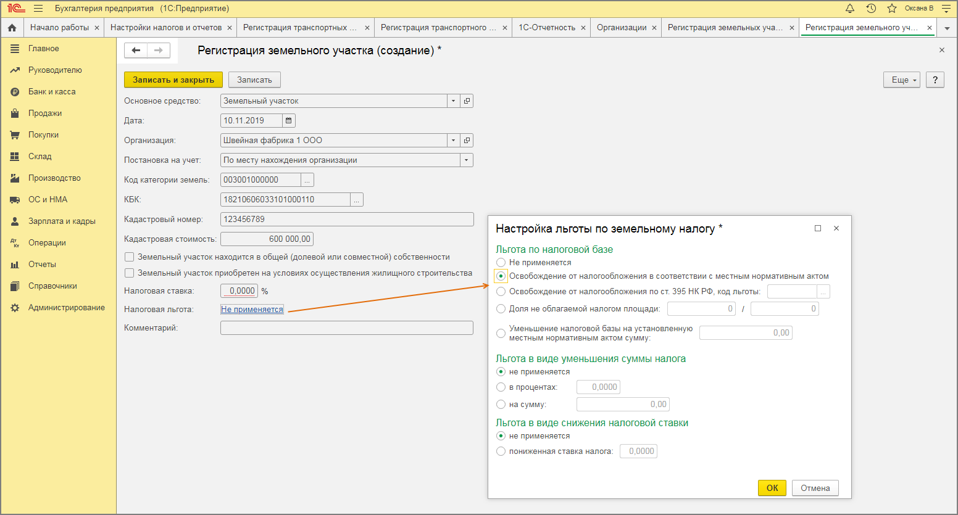Select Не применяется under Льгота по налоговой базе
Viewport: 958px width, 515px height.
[501, 263]
